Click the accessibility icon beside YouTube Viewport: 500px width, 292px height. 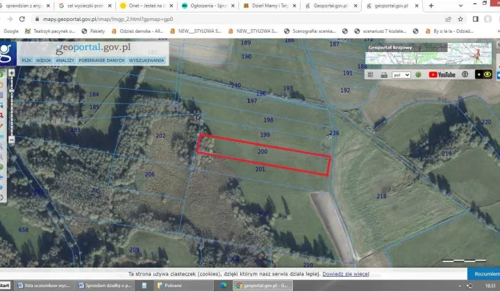pos(465,74)
